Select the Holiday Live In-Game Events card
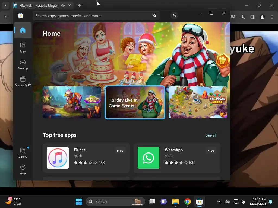This screenshot has height=208, width=278. click(135, 102)
